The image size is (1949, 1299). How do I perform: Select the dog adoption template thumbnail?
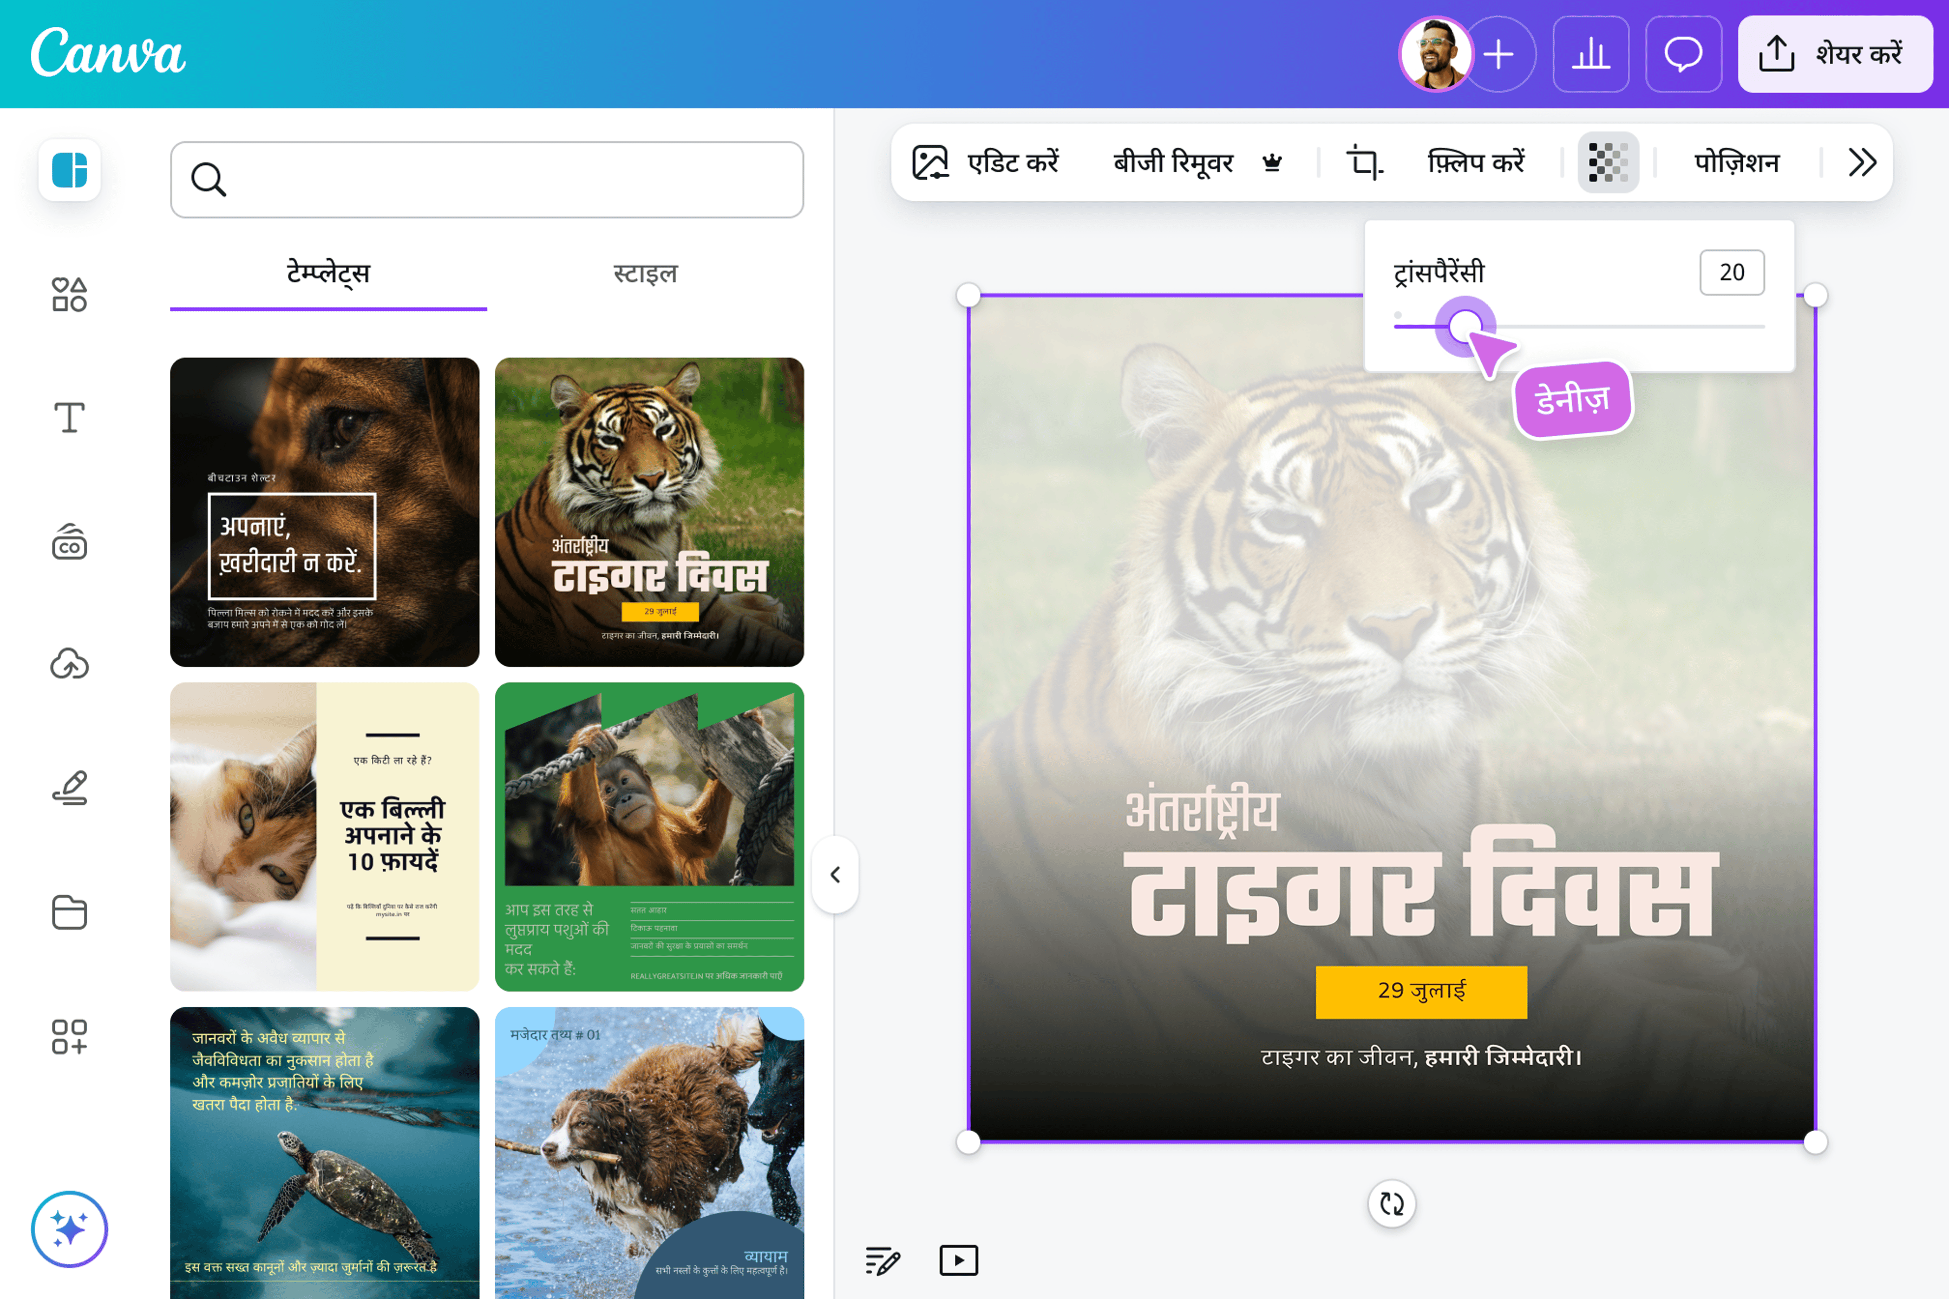click(325, 512)
